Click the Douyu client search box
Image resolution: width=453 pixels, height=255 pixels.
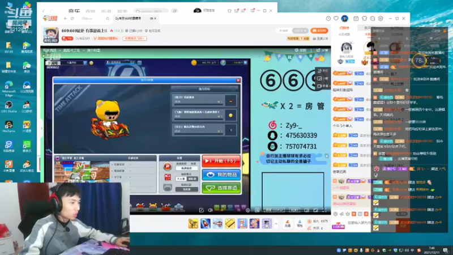pyautogui.click(x=95, y=19)
